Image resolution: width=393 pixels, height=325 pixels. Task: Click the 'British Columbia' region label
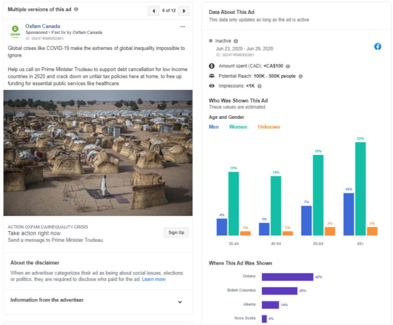pyautogui.click(x=241, y=290)
